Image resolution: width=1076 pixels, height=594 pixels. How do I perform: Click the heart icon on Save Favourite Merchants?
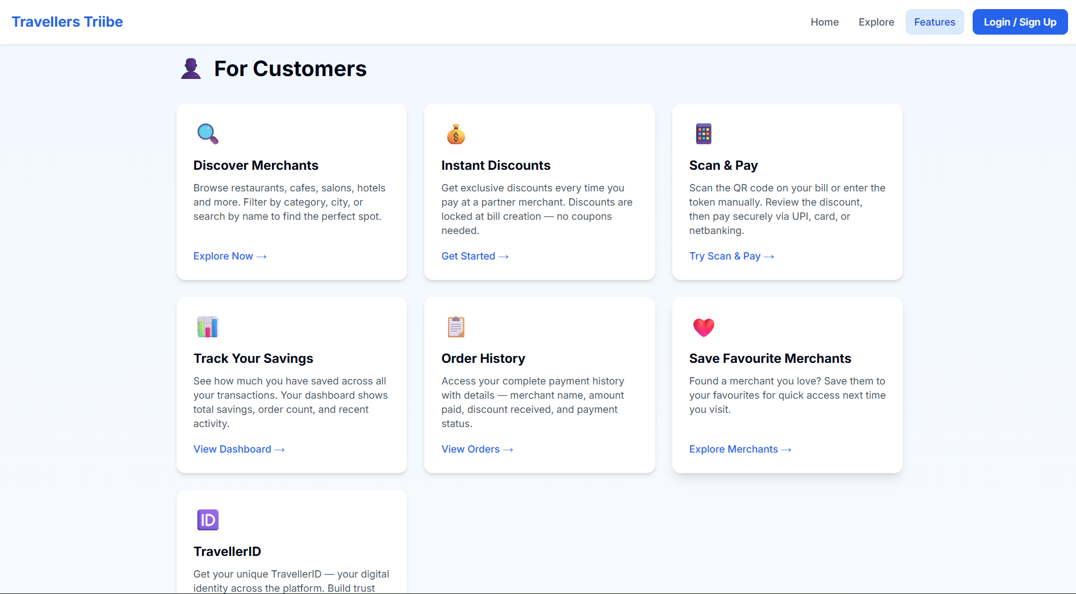704,327
